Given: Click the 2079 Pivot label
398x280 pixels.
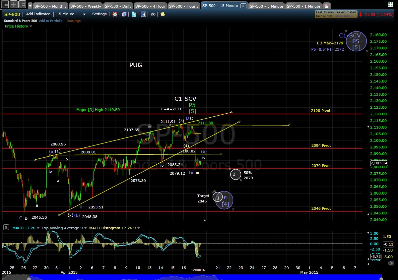Looking at the screenshot, I should (321, 166).
